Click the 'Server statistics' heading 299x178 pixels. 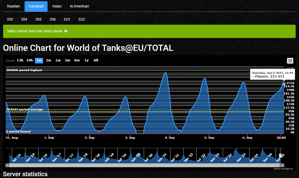(25, 174)
